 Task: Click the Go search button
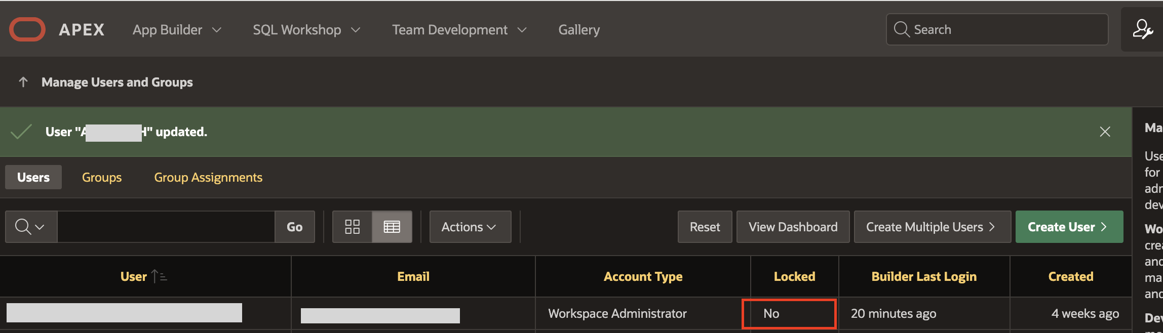click(295, 227)
